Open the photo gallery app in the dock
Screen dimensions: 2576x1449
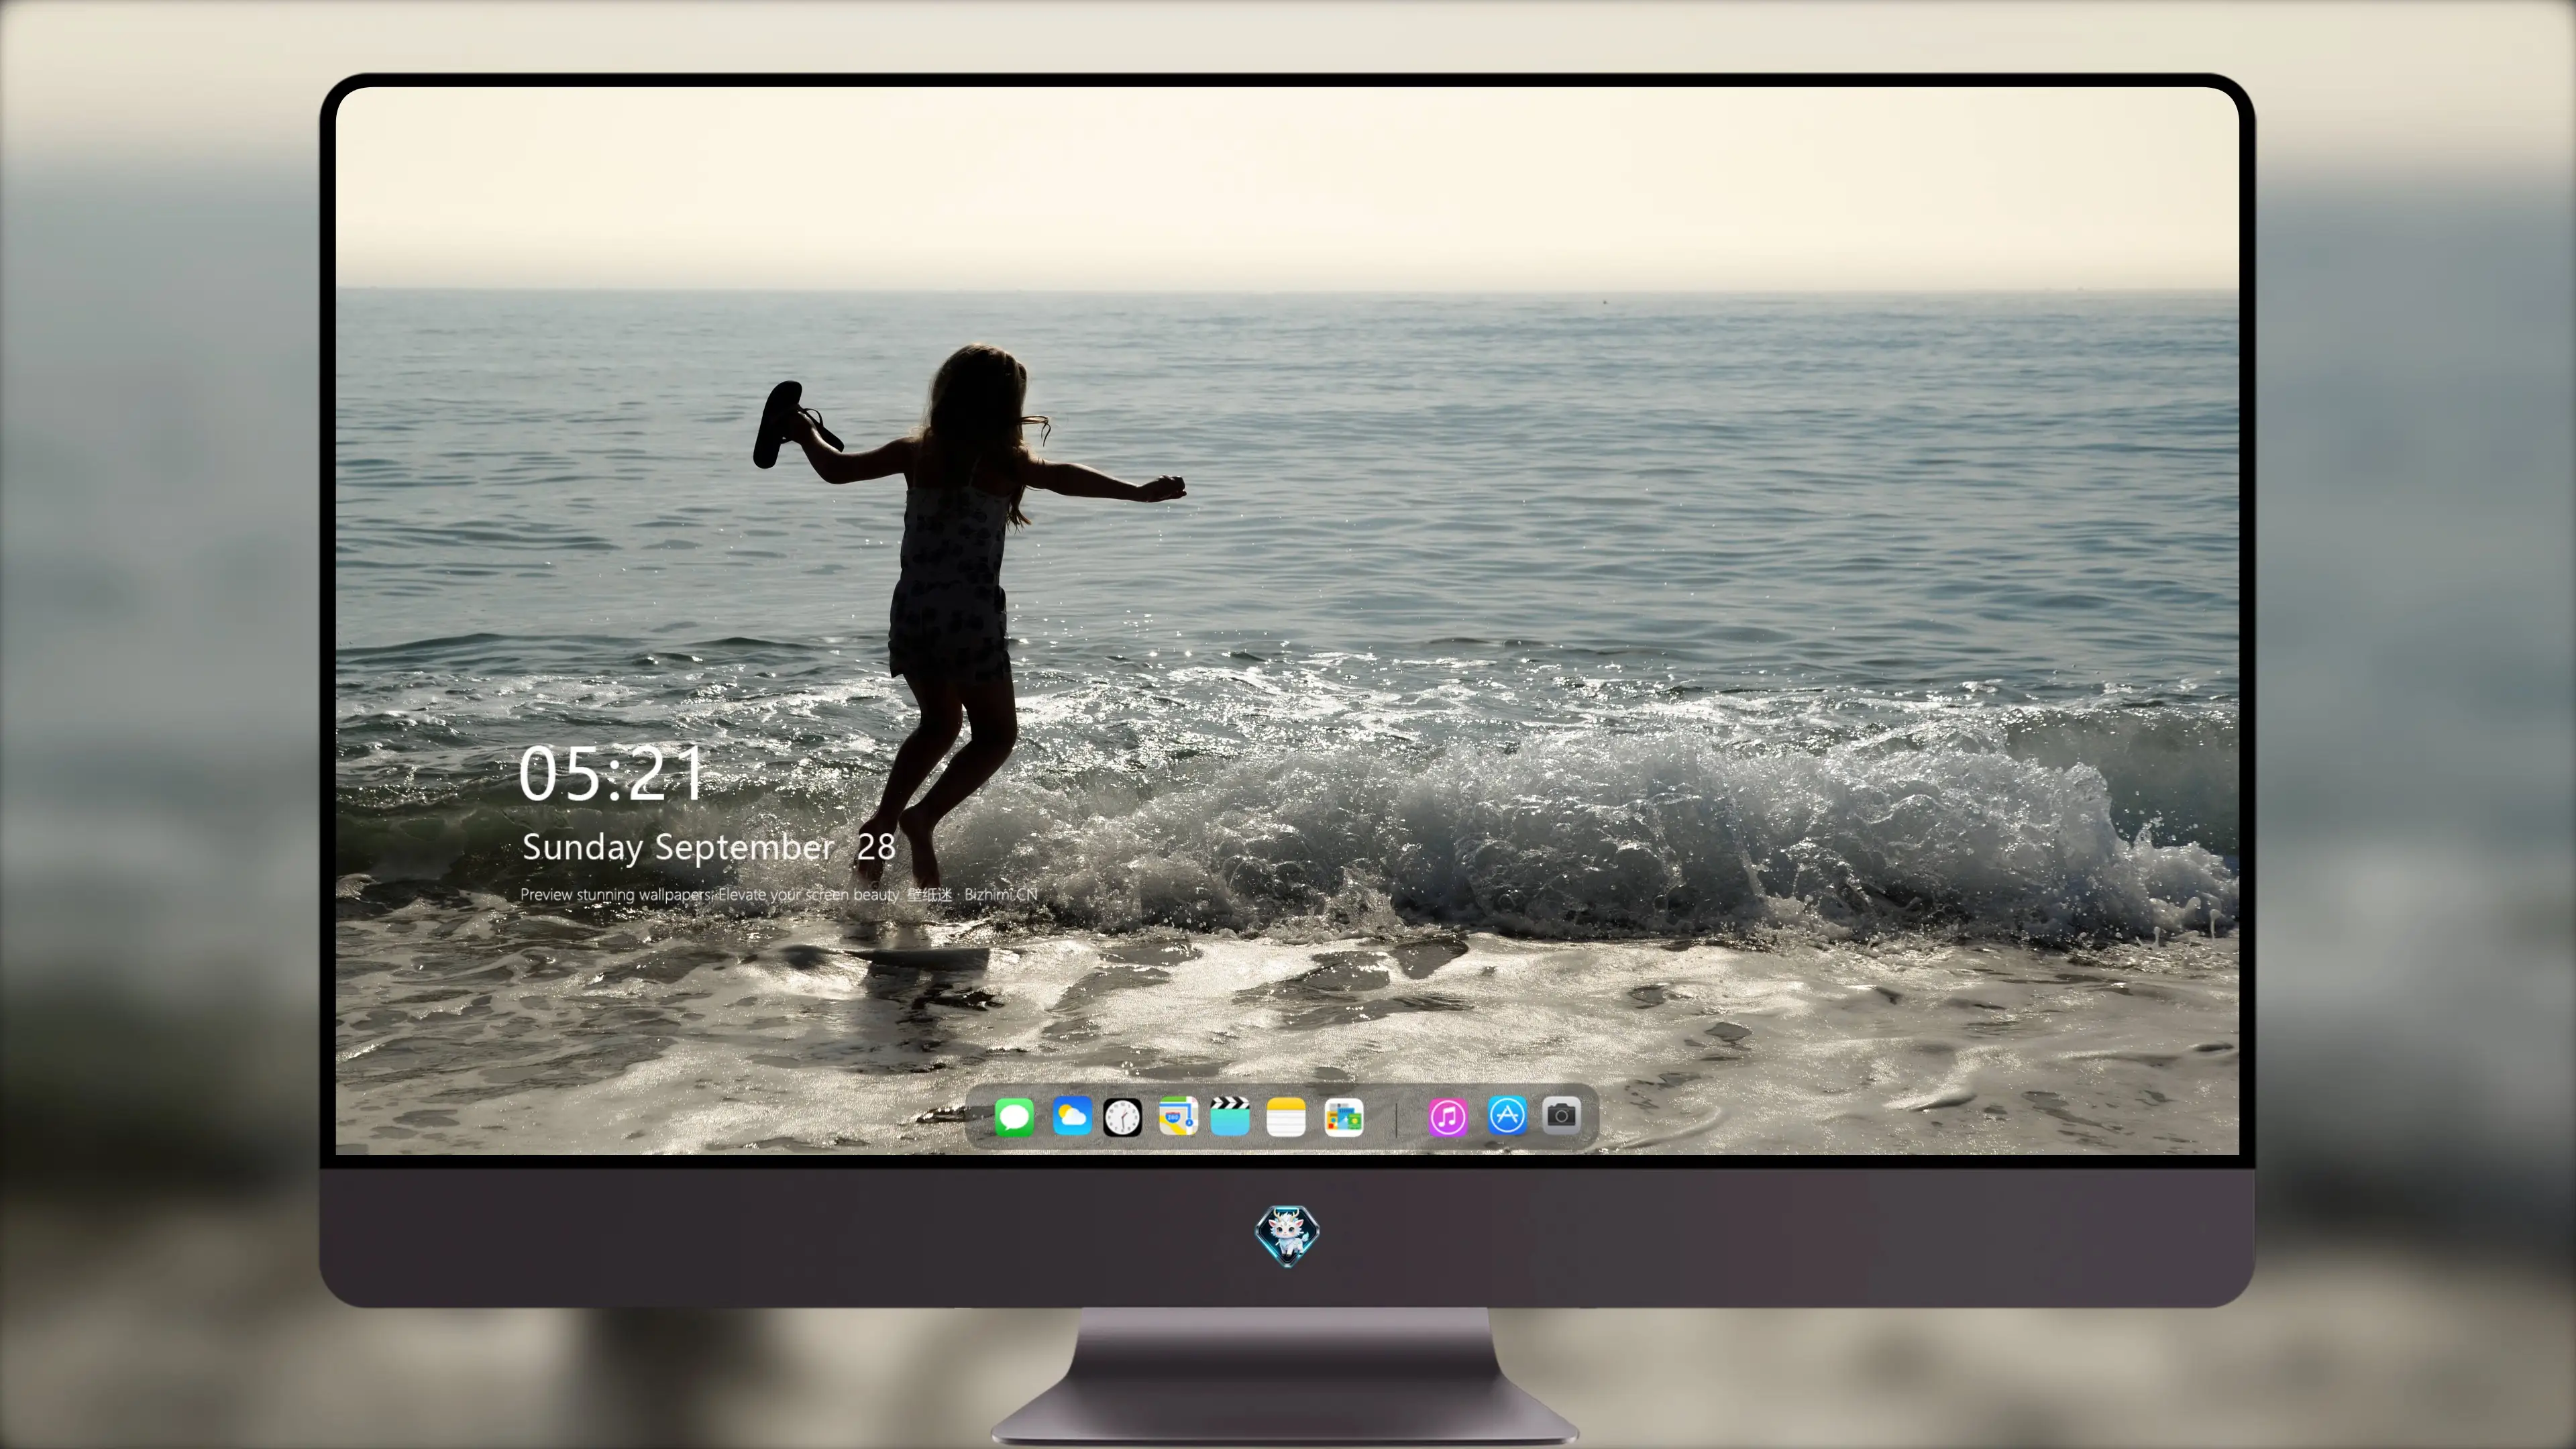pyautogui.click(x=1343, y=1117)
